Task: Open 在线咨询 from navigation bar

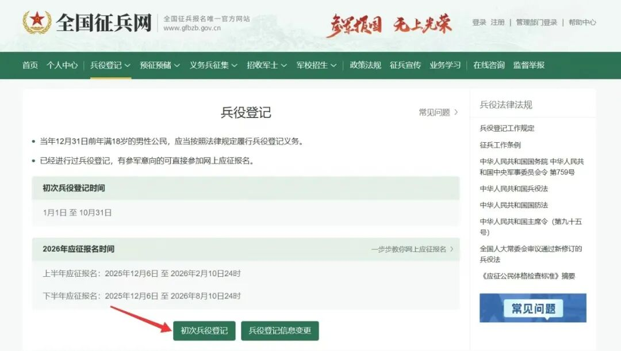Action: tap(489, 65)
